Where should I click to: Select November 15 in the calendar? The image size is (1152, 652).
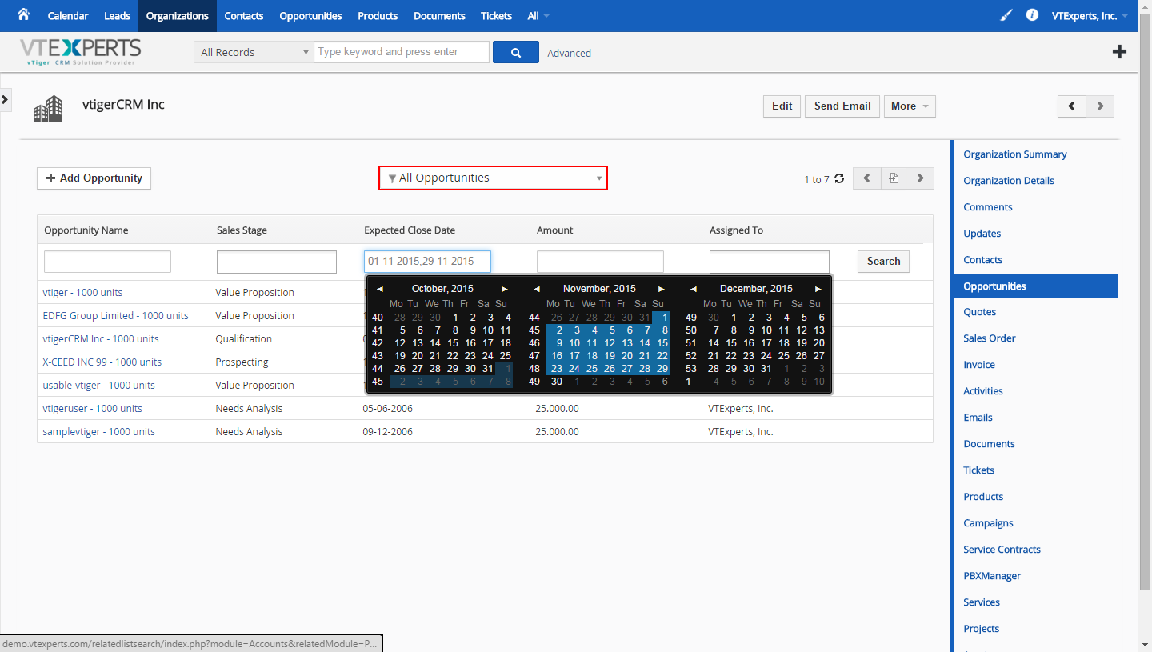(x=662, y=343)
